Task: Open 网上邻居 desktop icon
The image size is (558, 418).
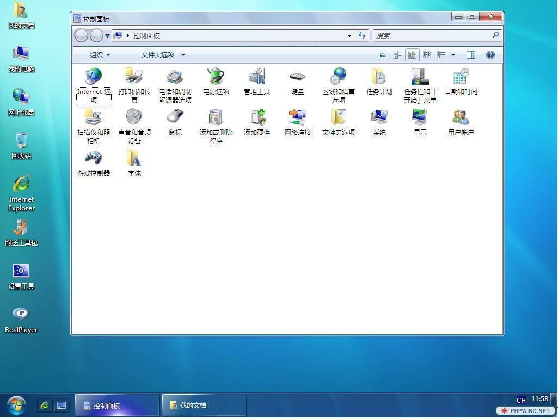Action: [x=21, y=102]
